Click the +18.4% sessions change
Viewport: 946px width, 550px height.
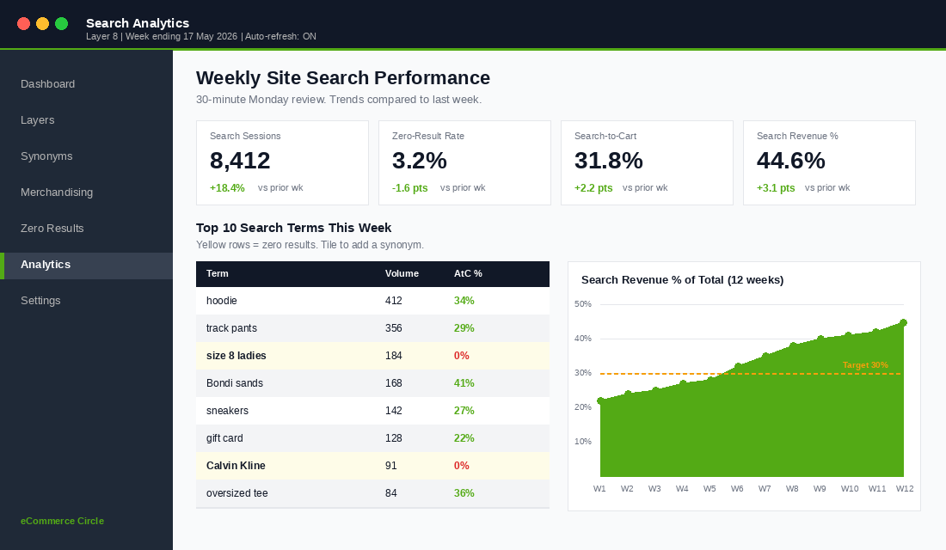tap(227, 188)
